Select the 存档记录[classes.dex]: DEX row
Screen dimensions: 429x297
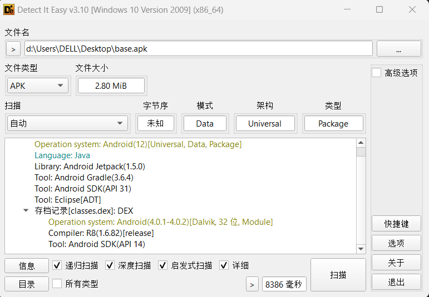coord(84,211)
